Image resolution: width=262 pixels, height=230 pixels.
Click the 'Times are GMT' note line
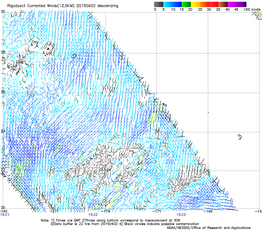[x=110, y=220]
